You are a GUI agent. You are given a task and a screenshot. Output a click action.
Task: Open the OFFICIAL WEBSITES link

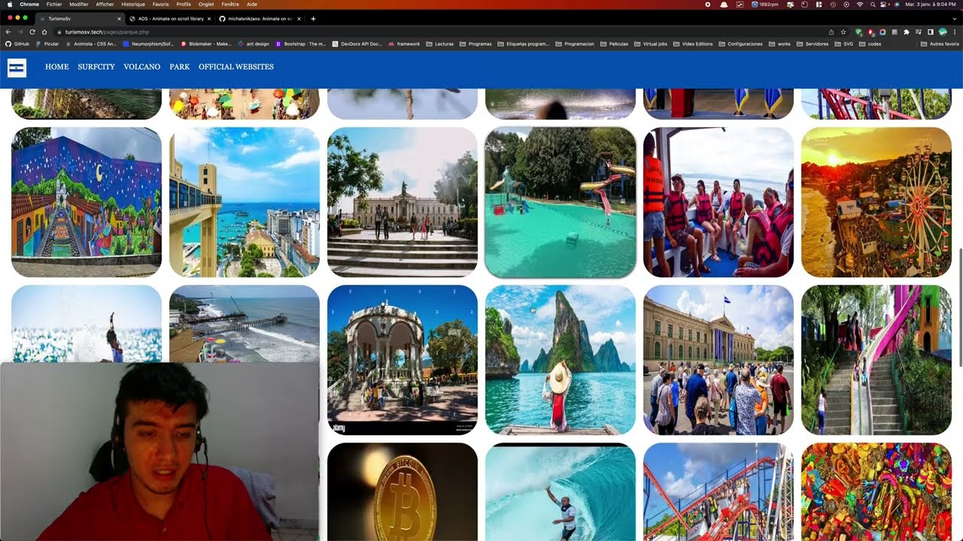tap(236, 67)
